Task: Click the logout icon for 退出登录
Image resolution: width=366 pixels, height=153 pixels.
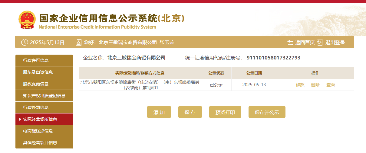Action: coord(320,43)
